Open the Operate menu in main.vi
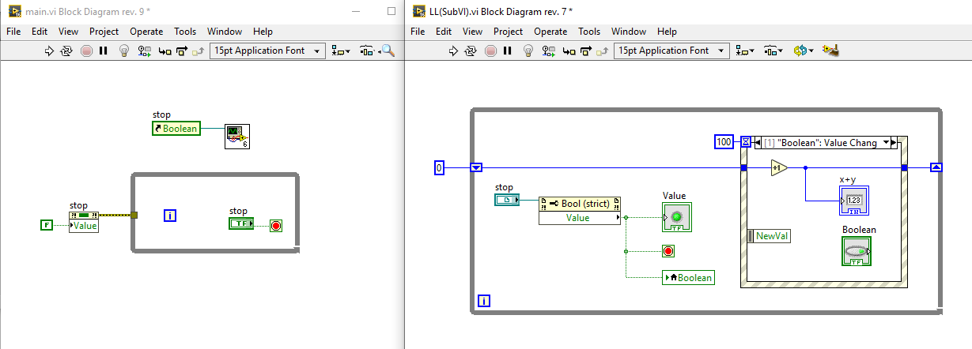Image resolution: width=972 pixels, height=349 pixels. [146, 32]
